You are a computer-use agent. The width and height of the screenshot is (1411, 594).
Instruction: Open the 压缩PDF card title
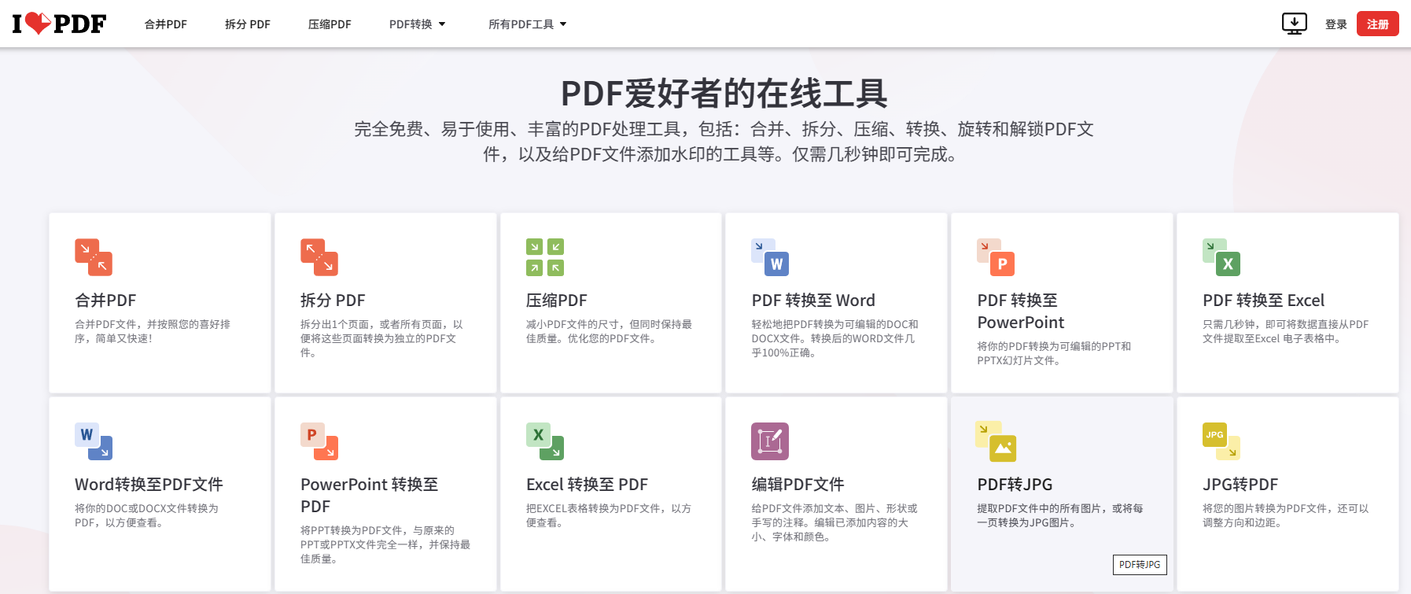[557, 301]
